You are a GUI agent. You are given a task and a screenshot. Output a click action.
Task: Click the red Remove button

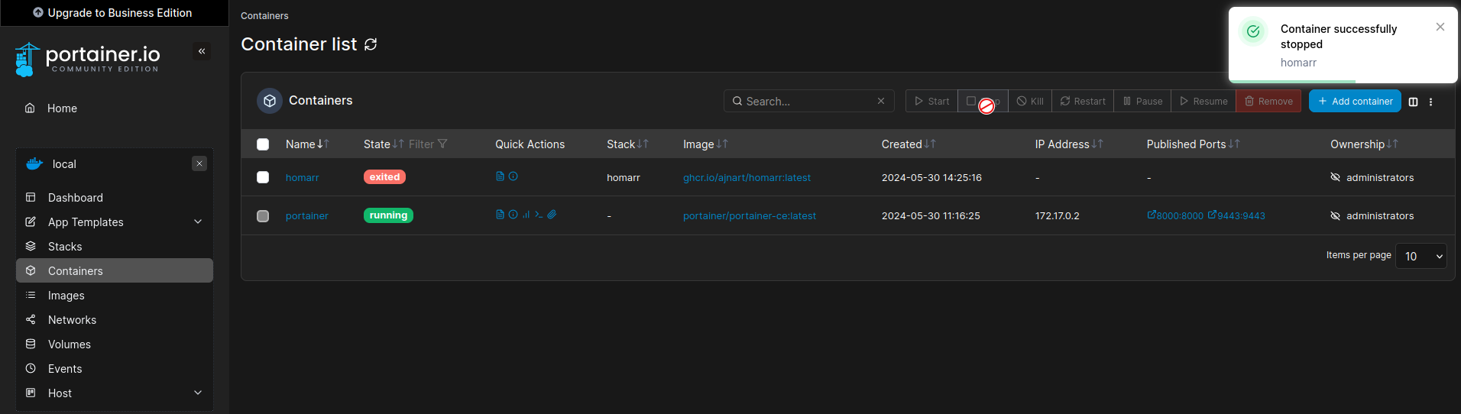[1268, 101]
